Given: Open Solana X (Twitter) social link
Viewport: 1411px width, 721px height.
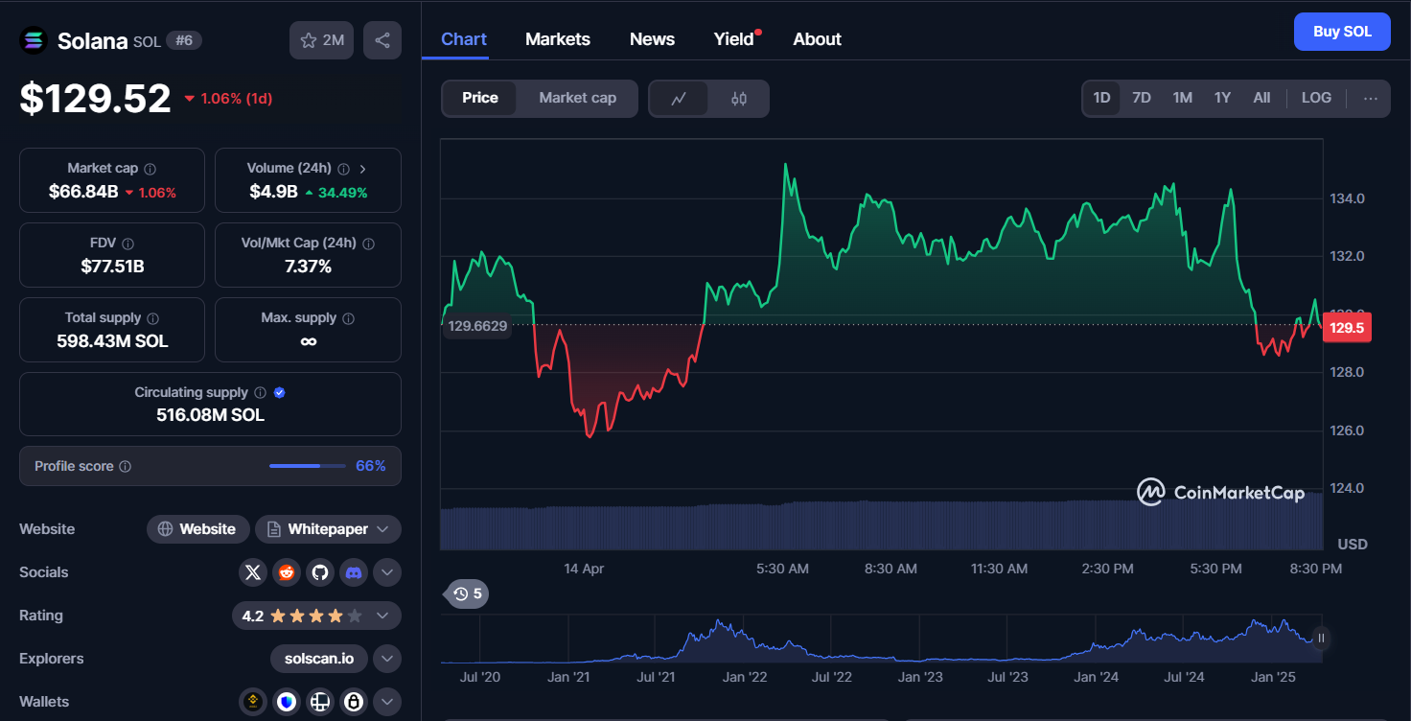Looking at the screenshot, I should click(x=253, y=572).
